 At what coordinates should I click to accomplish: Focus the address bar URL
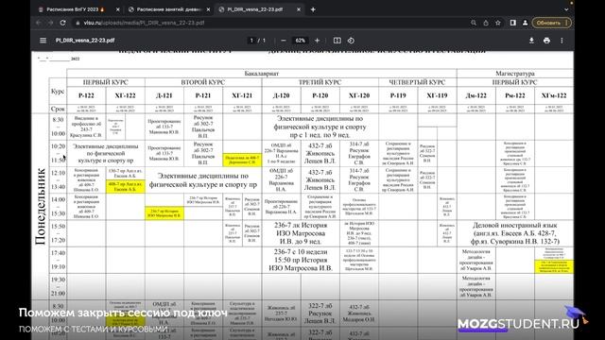[144, 23]
